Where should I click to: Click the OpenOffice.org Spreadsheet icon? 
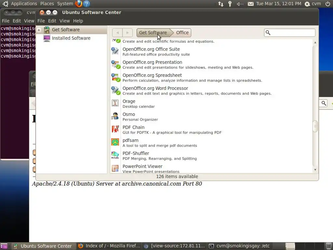115,77
